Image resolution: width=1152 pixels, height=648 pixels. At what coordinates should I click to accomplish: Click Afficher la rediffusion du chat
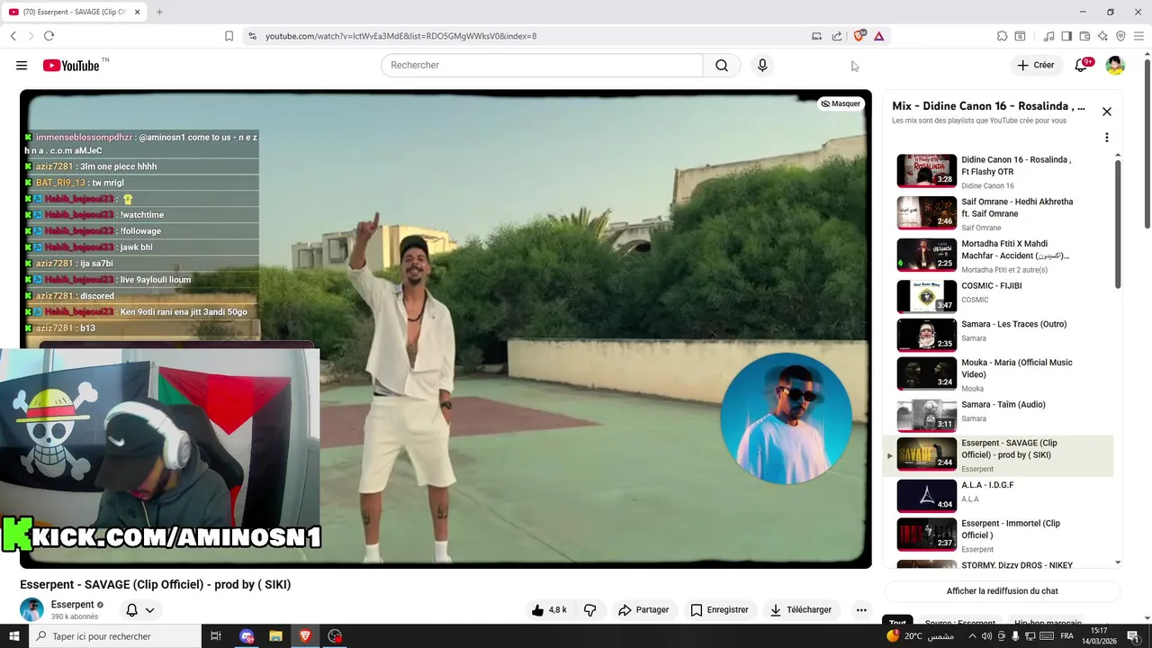(1002, 591)
